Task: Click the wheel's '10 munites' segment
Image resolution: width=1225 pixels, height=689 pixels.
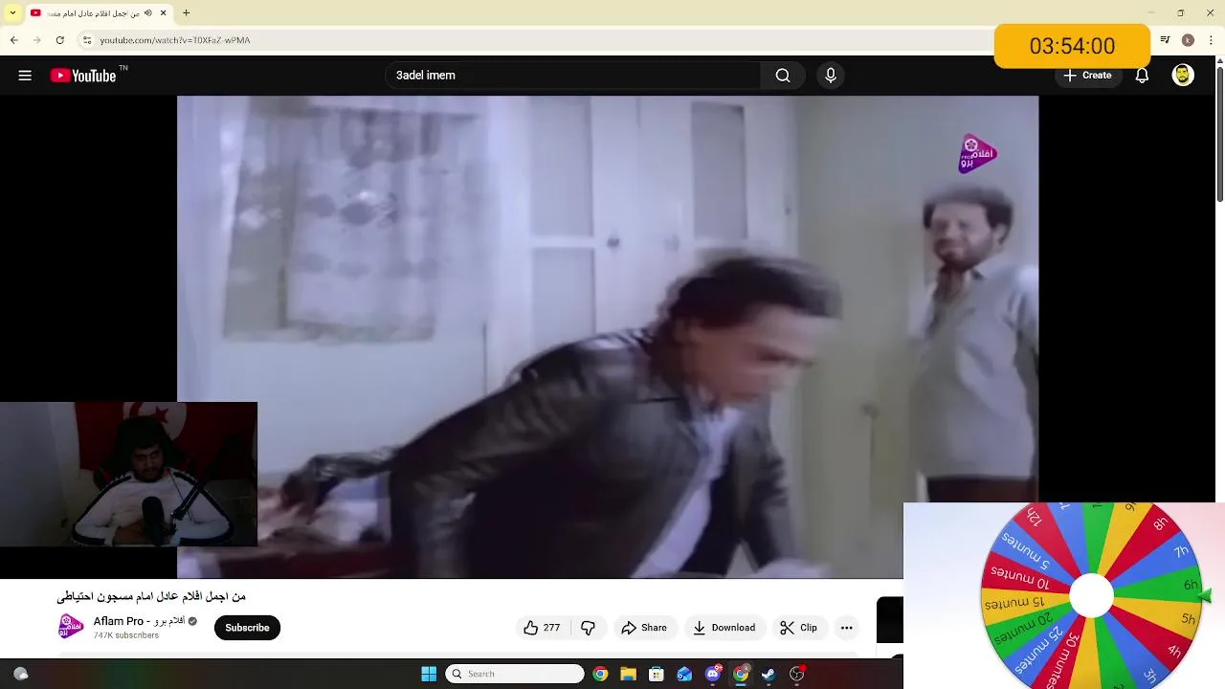Action: click(x=1020, y=580)
